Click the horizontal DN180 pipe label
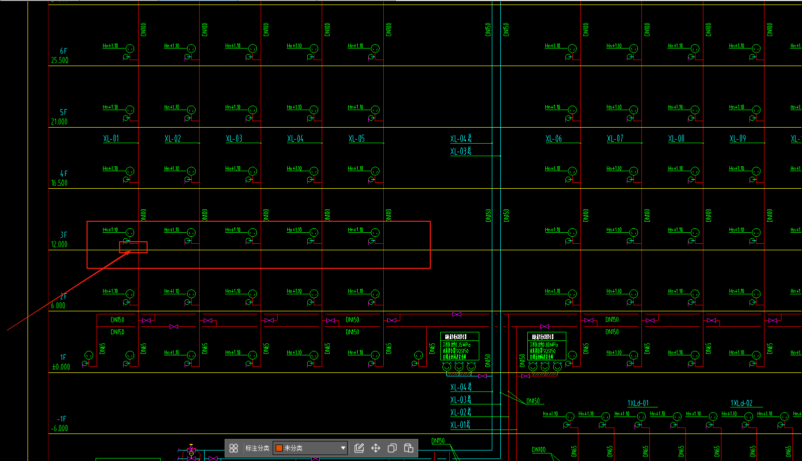The image size is (802, 461). click(539, 450)
